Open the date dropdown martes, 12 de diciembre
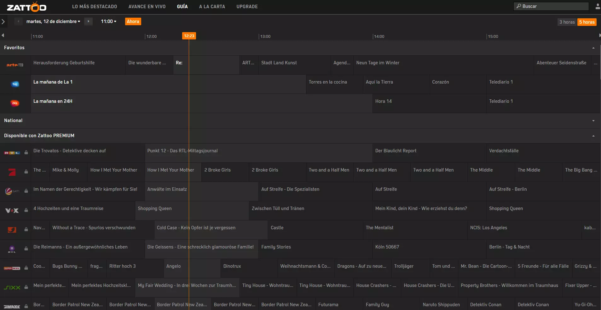Viewport: 601px width, 310px height. (x=53, y=21)
